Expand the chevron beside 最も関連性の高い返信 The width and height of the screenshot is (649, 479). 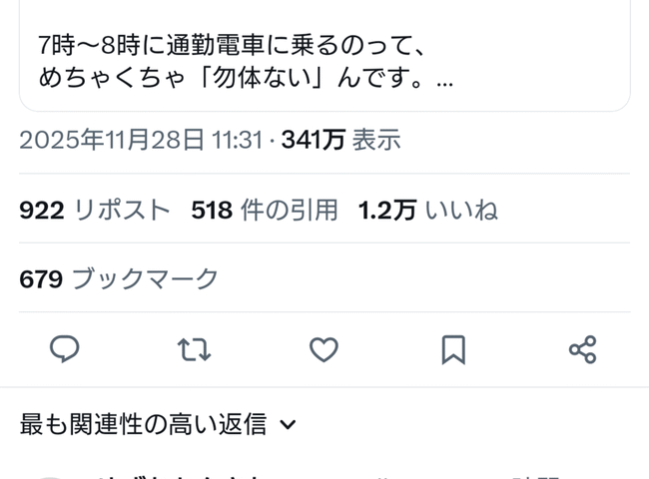[x=288, y=424]
